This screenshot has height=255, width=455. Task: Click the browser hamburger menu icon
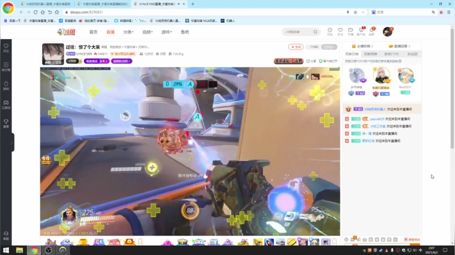point(449,12)
